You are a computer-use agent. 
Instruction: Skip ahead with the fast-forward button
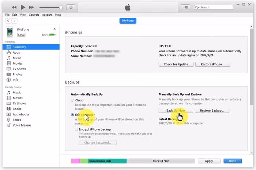point(31,7)
